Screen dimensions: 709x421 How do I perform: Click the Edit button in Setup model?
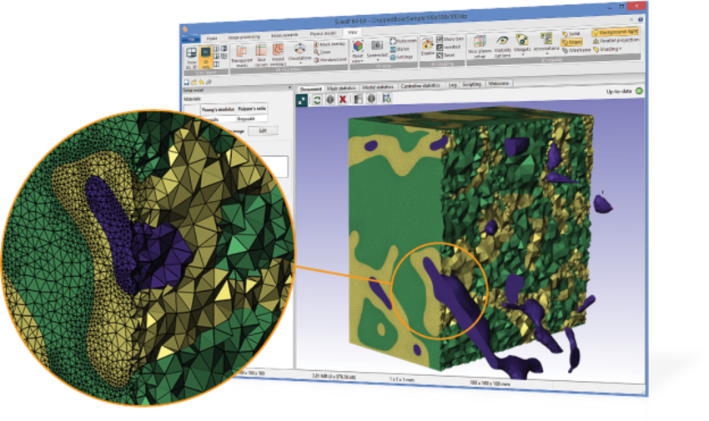(261, 131)
